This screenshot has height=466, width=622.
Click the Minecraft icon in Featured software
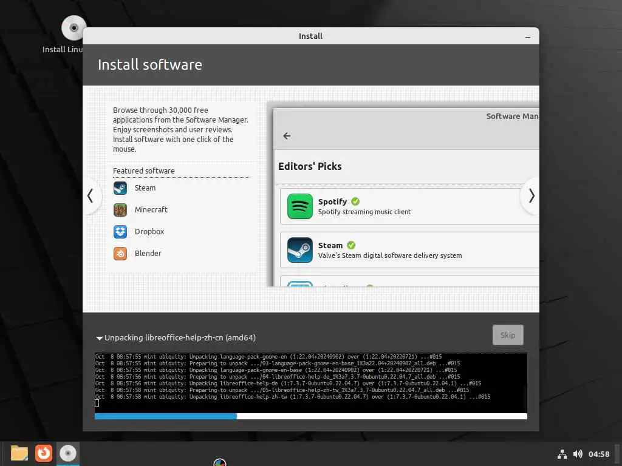120,209
